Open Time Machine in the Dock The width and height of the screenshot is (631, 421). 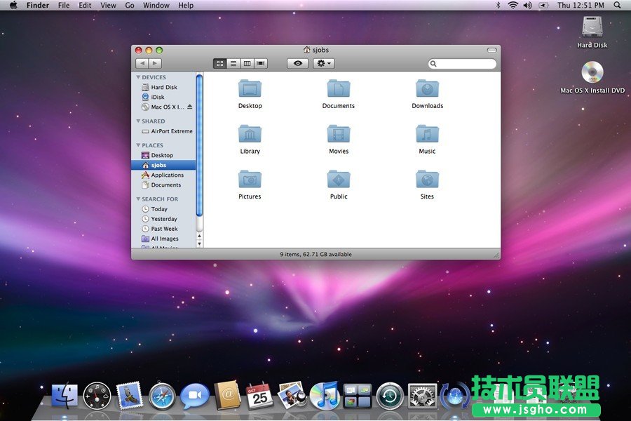click(x=391, y=395)
